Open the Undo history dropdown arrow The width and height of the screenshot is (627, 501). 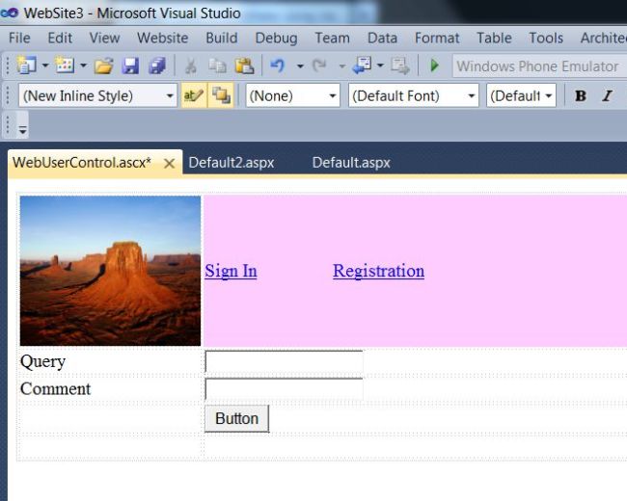(300, 66)
